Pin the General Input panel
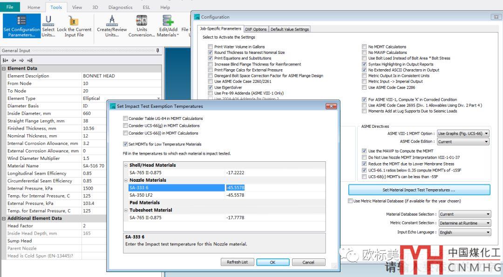 pos(158,51)
